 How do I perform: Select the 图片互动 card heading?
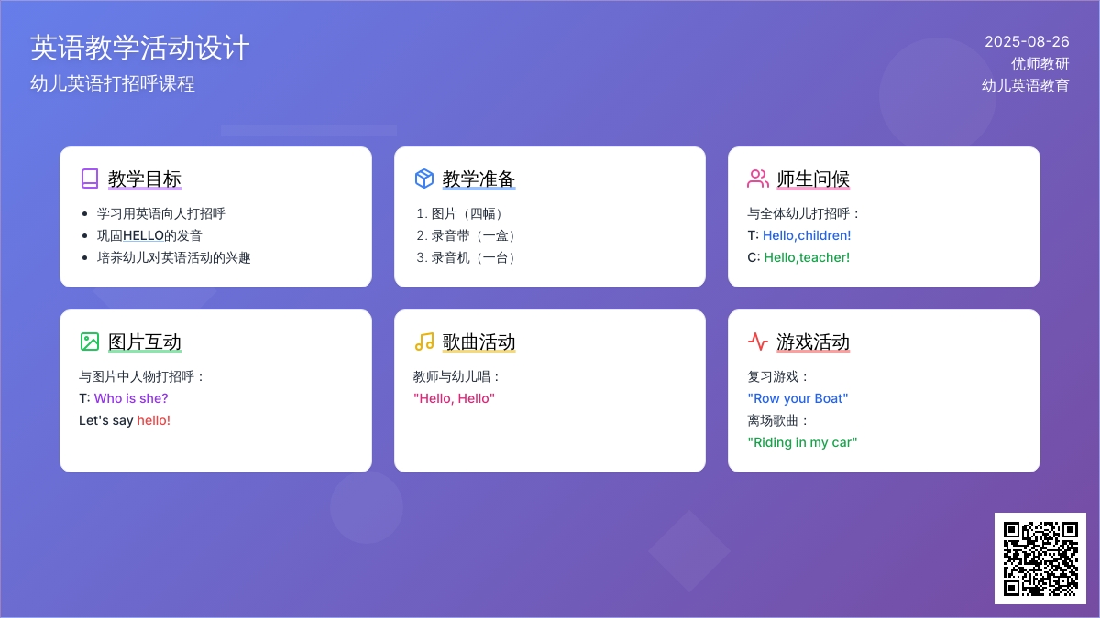tap(145, 342)
